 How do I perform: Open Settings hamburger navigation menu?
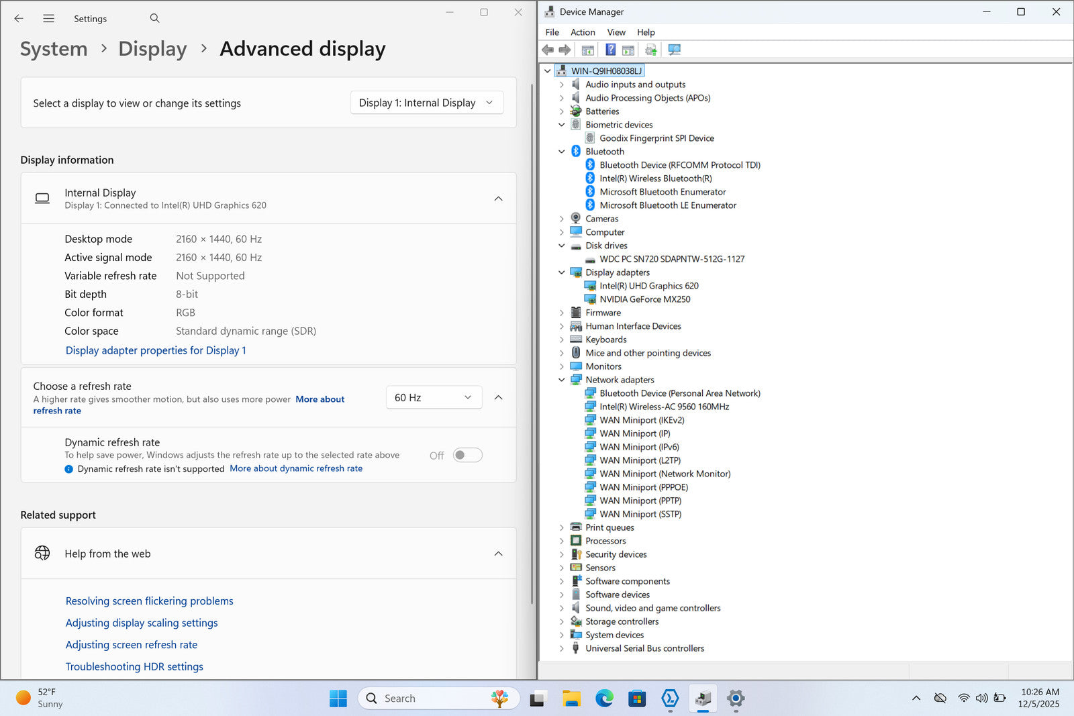coord(48,19)
